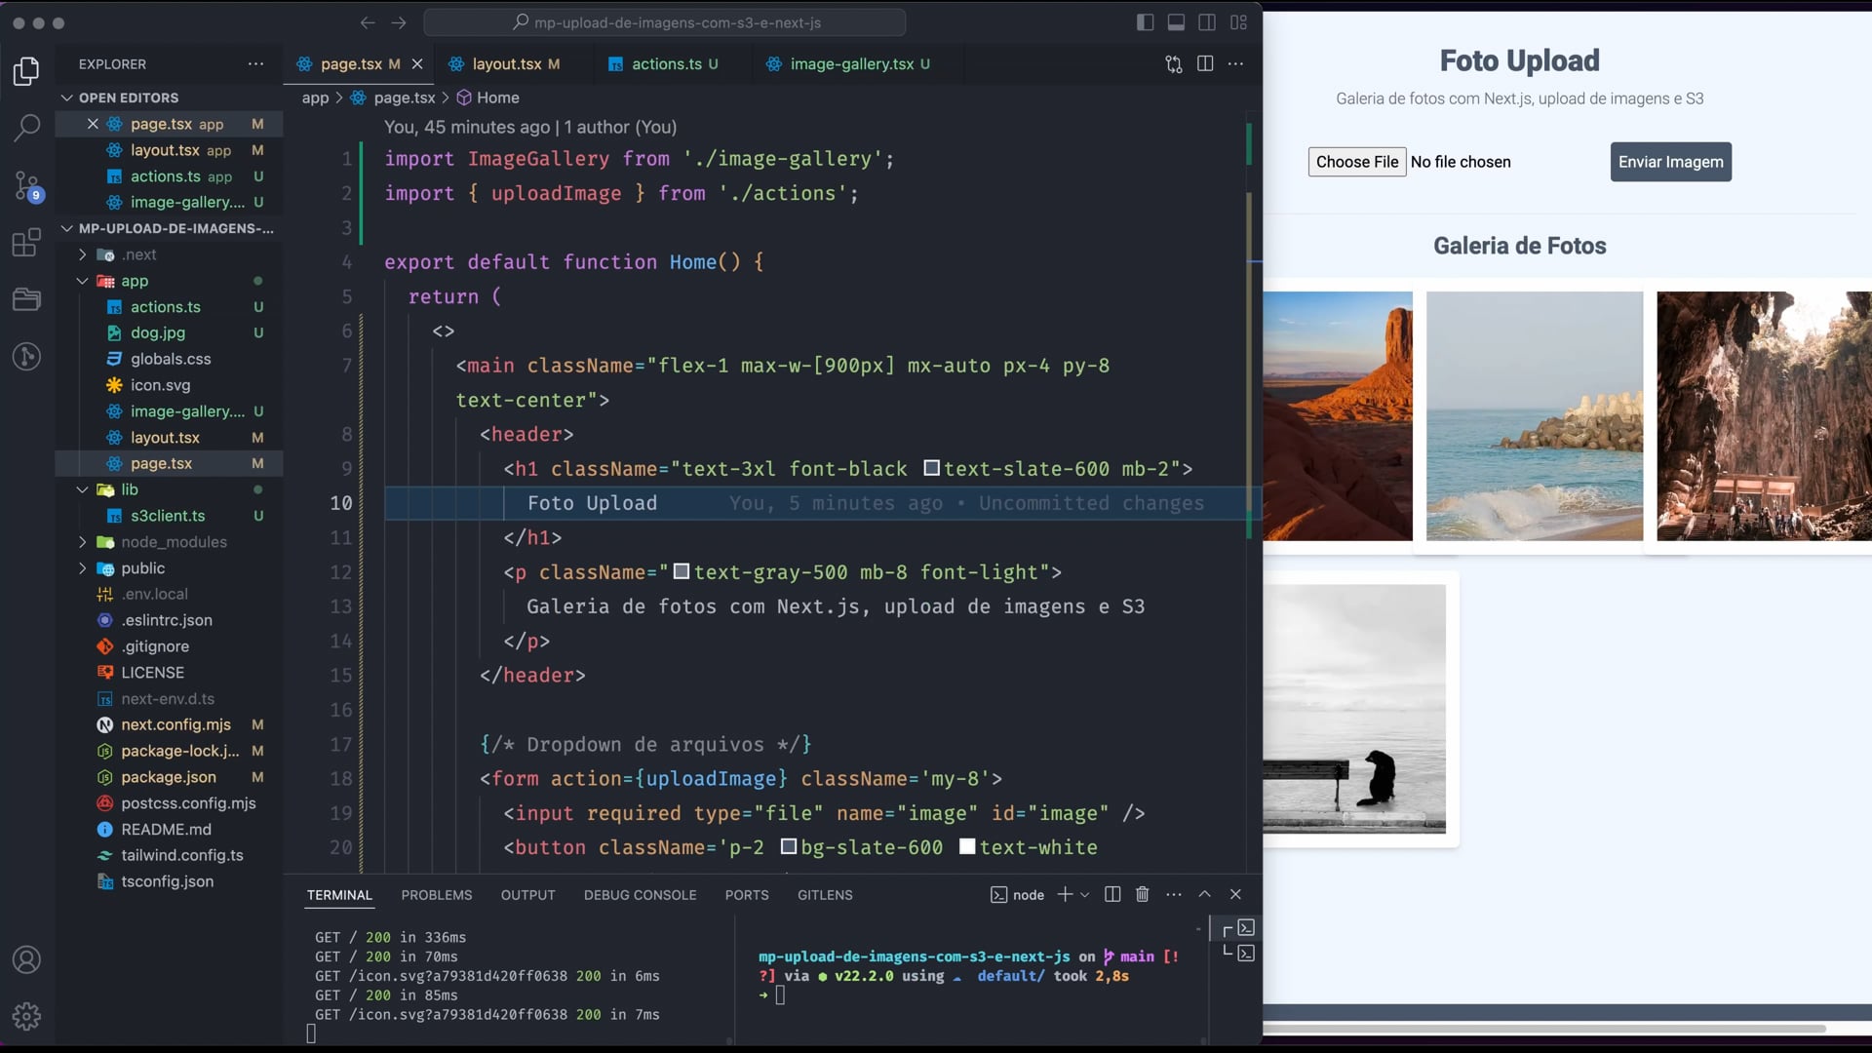The width and height of the screenshot is (1872, 1053).
Task: Collapse the app folder in explorer
Action: (x=83, y=281)
